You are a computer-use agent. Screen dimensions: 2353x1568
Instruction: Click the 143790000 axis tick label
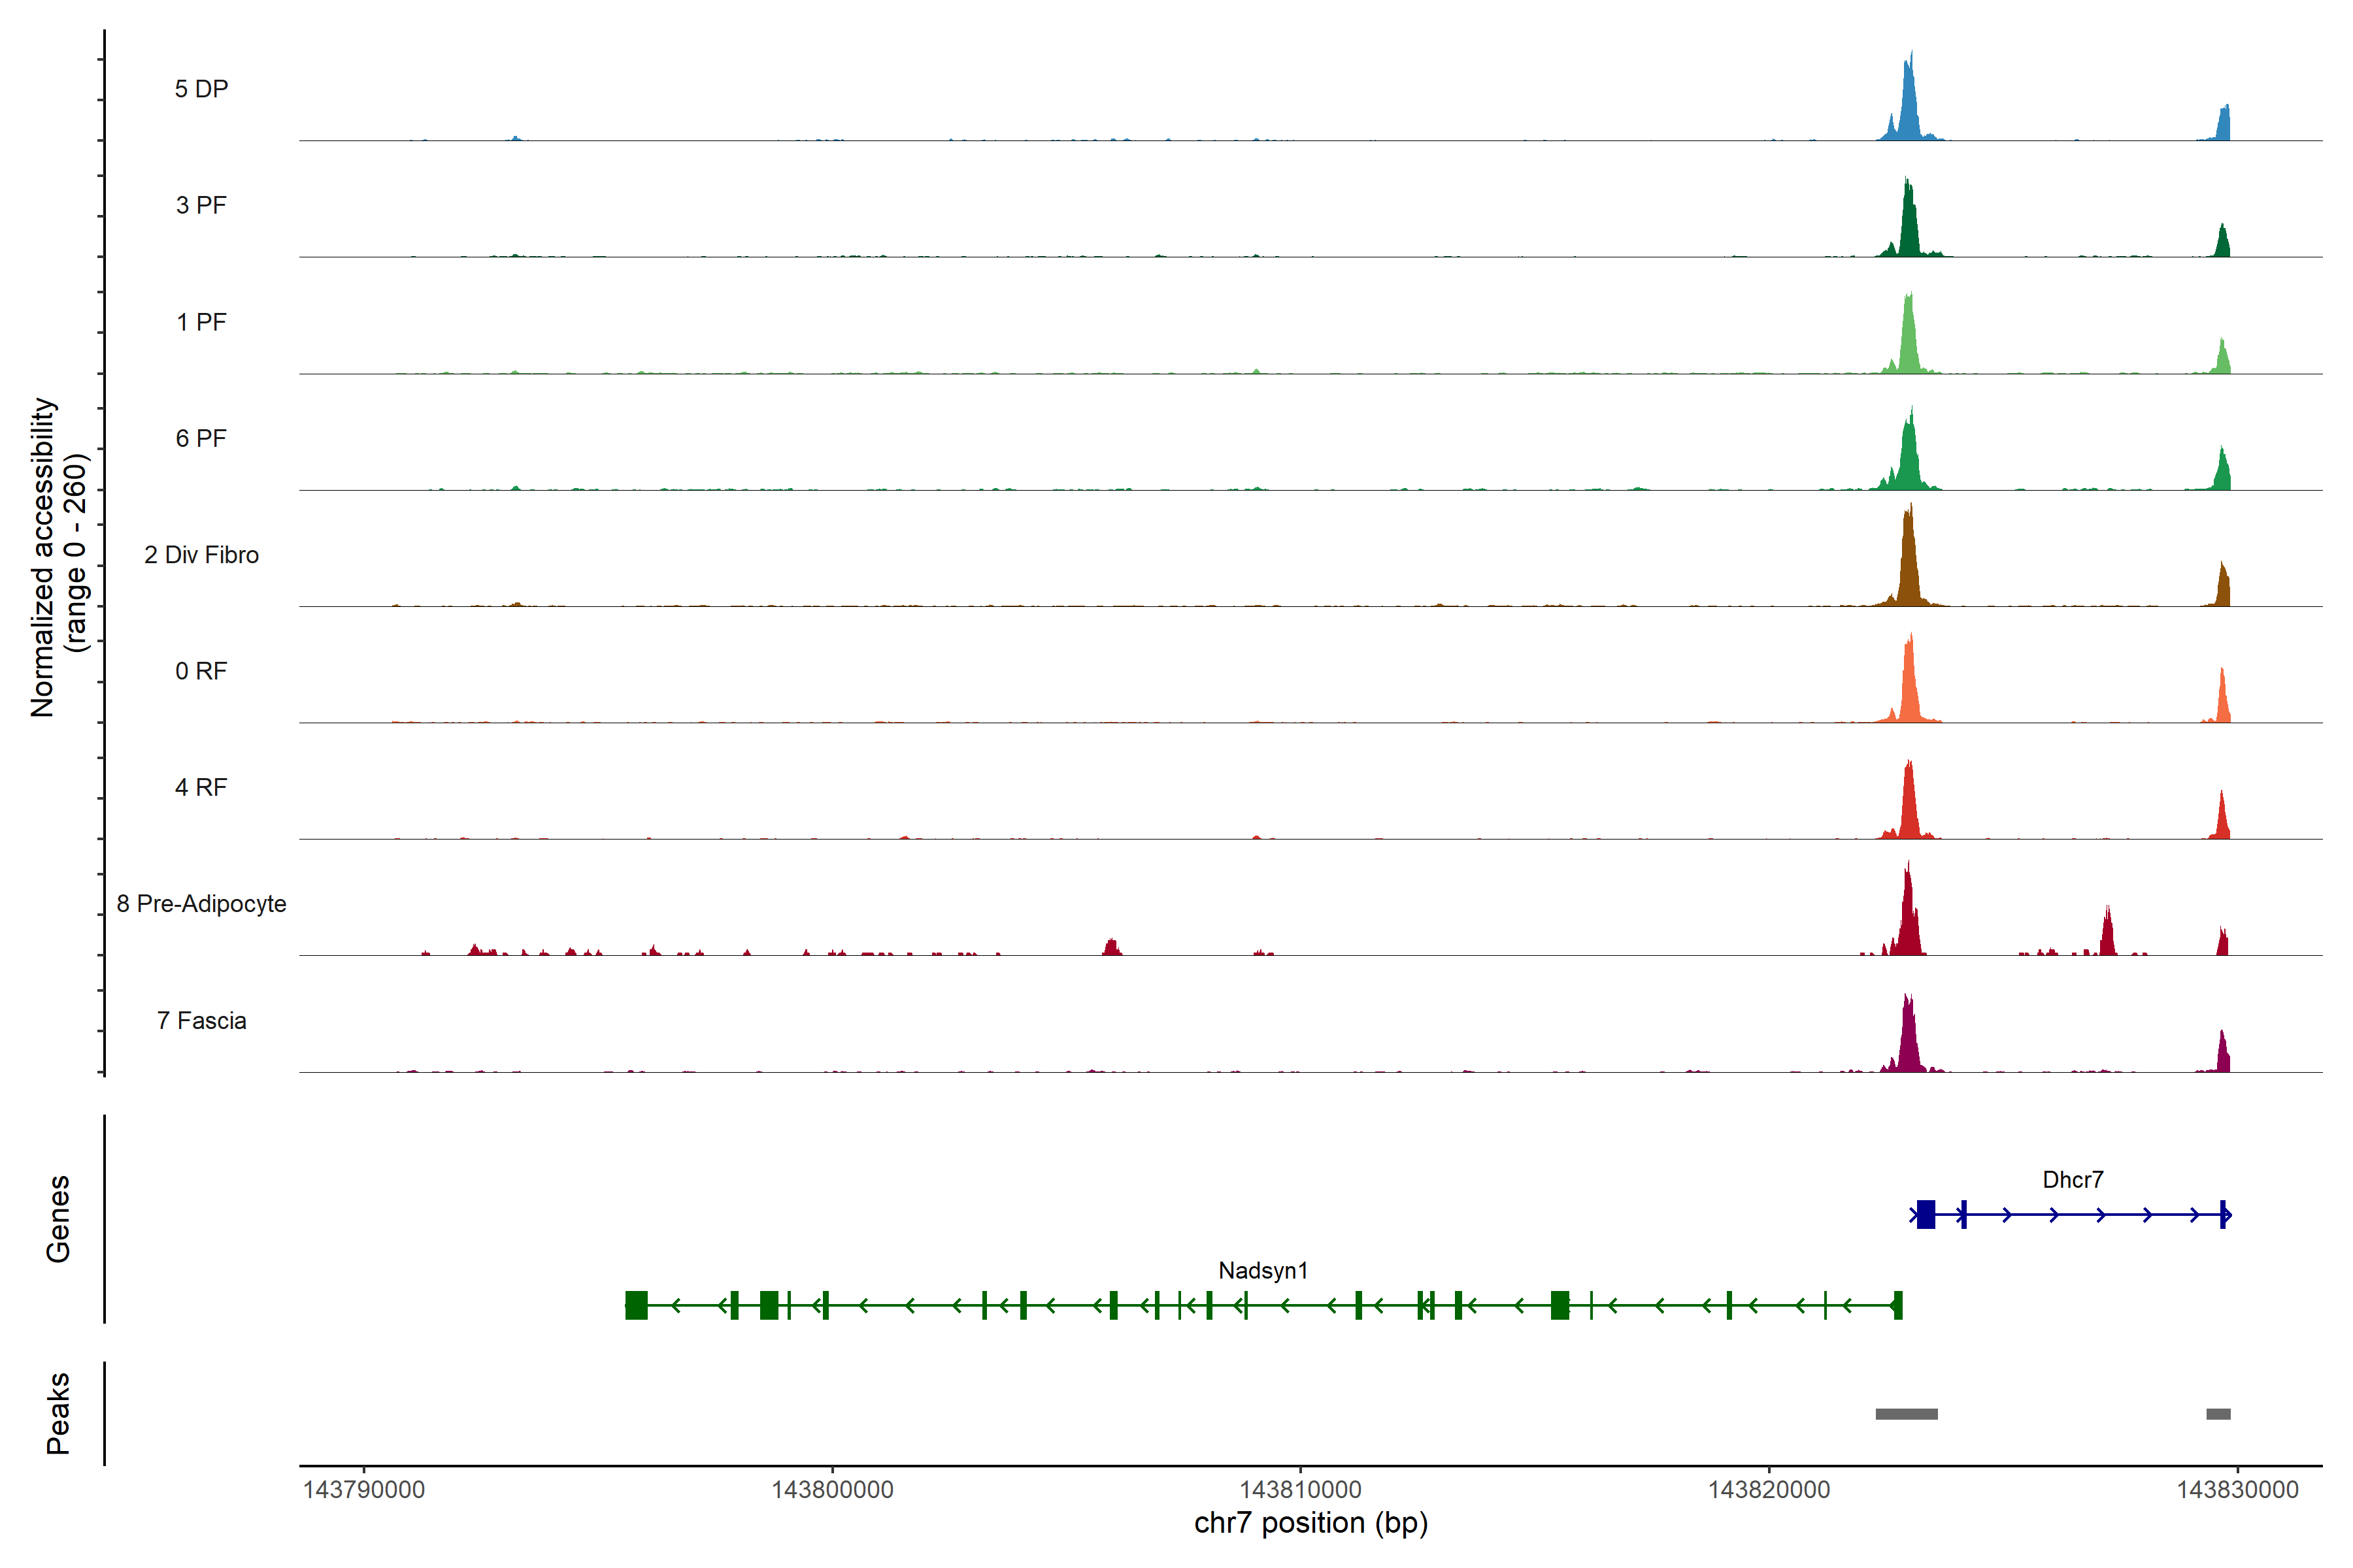(363, 1489)
